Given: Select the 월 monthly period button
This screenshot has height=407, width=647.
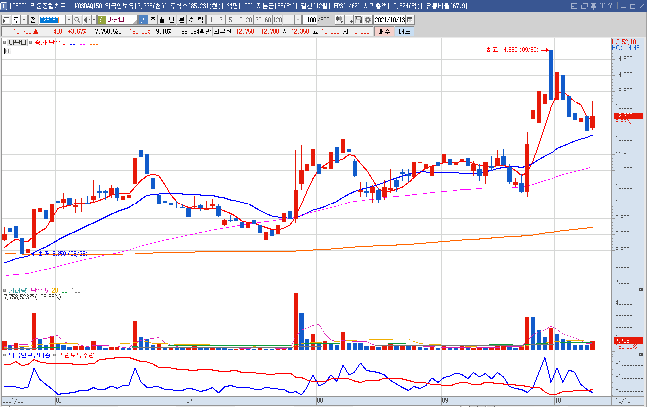Looking at the screenshot, I should pos(162,20).
